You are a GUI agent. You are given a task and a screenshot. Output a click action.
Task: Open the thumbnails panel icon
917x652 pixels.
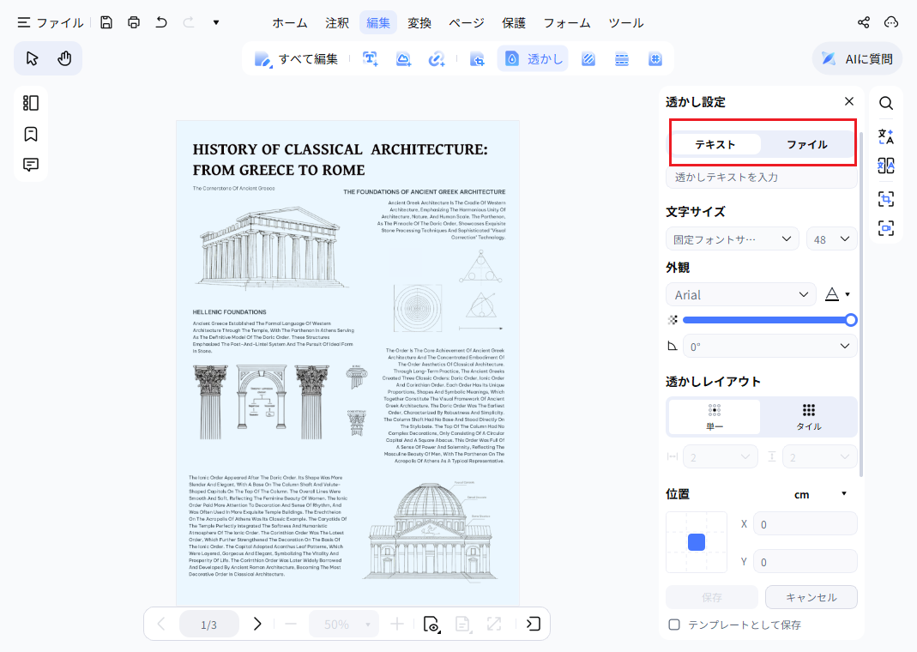click(30, 103)
